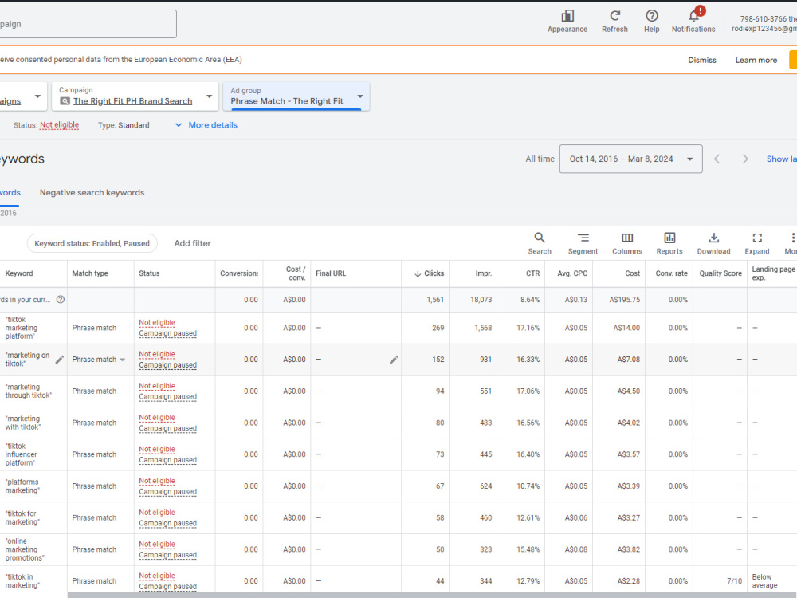Edit the Final URL pencil in the marketing on tiktok row
Image resolution: width=797 pixels, height=598 pixels.
pos(394,360)
